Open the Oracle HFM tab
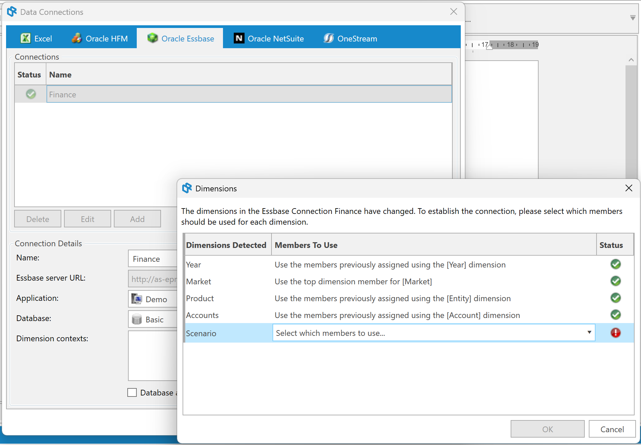This screenshot has width=641, height=445. (x=100, y=38)
